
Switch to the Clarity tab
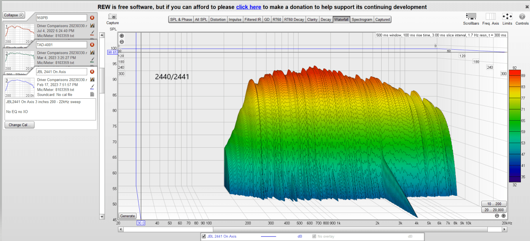[312, 19]
